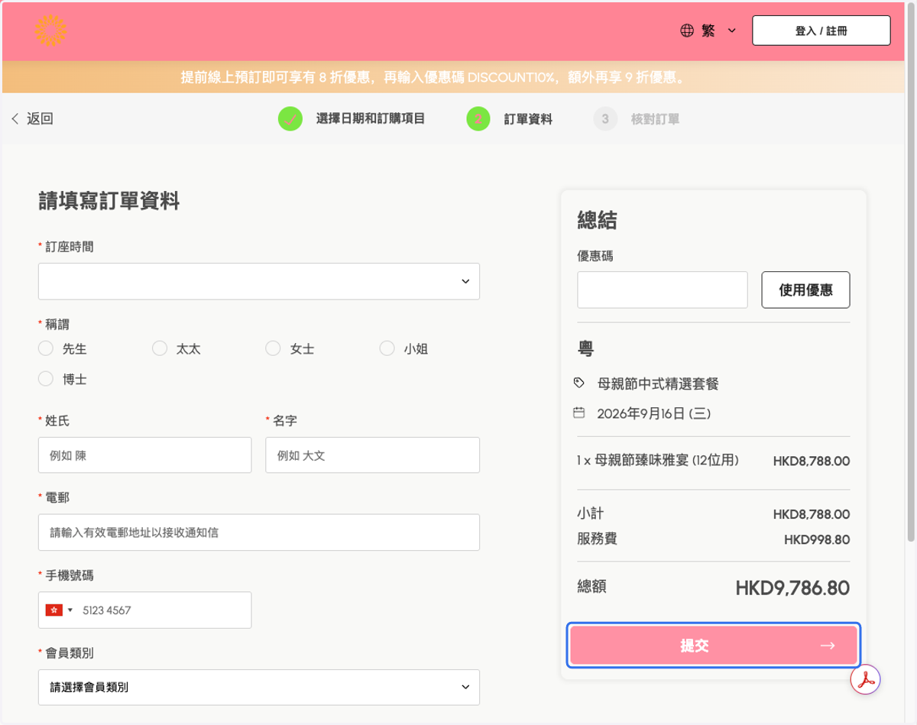Click the 提交 submit button
917x725 pixels.
(x=714, y=646)
